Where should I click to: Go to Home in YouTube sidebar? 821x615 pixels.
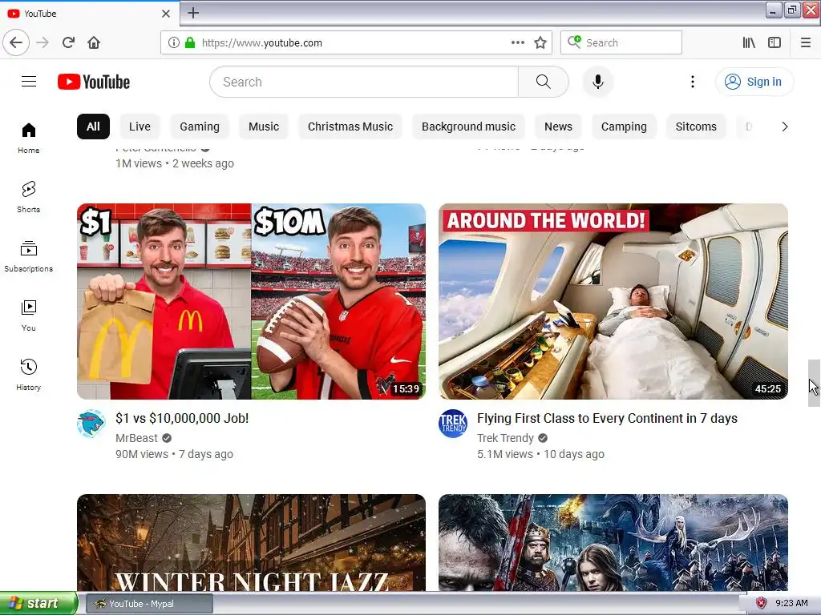[x=28, y=138]
